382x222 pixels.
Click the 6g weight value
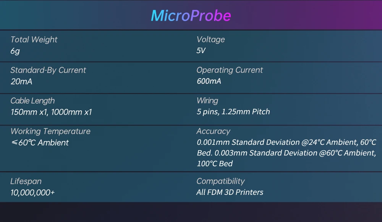tap(15, 51)
